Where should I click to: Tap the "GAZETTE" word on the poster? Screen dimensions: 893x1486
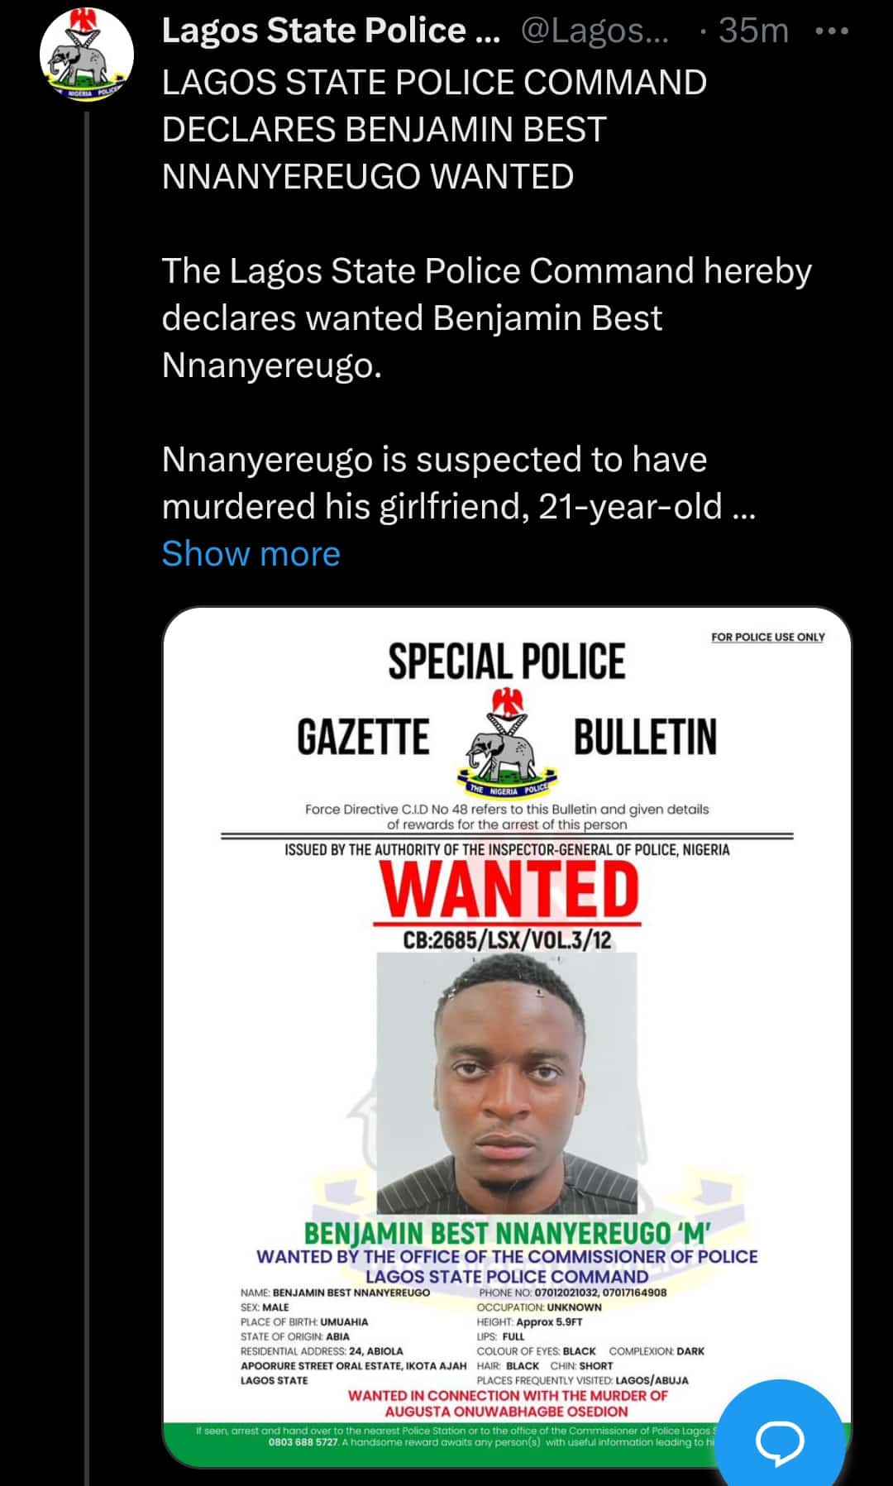pos(363,738)
